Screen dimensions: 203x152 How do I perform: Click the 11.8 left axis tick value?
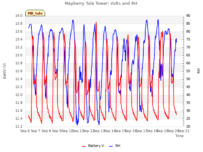click(x=19, y=103)
